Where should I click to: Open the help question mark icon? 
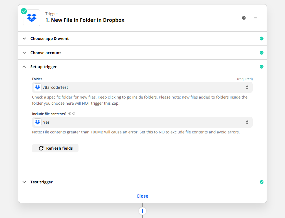tap(244, 18)
